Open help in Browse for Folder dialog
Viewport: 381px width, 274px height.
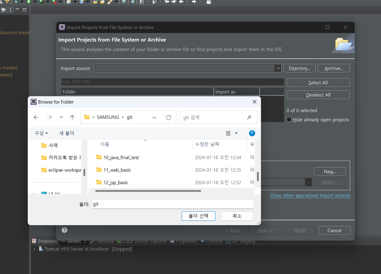click(252, 133)
